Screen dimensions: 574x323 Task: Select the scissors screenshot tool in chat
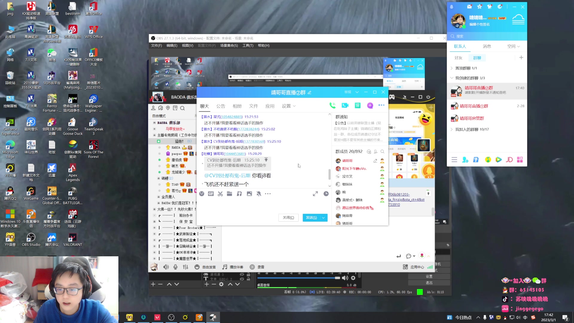tap(220, 194)
